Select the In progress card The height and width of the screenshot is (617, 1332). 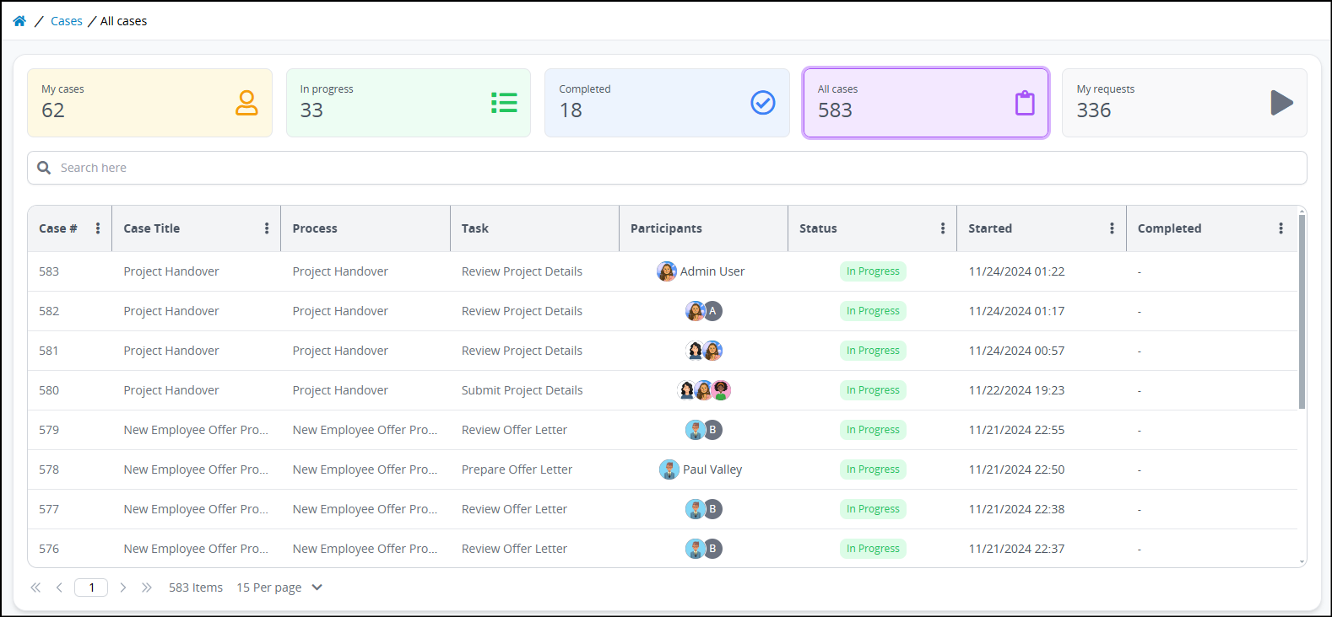(409, 103)
